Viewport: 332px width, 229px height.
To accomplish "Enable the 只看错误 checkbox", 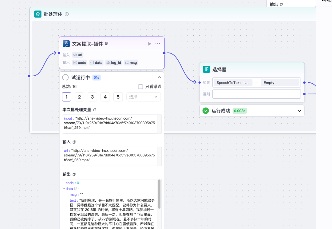I will coord(140,87).
